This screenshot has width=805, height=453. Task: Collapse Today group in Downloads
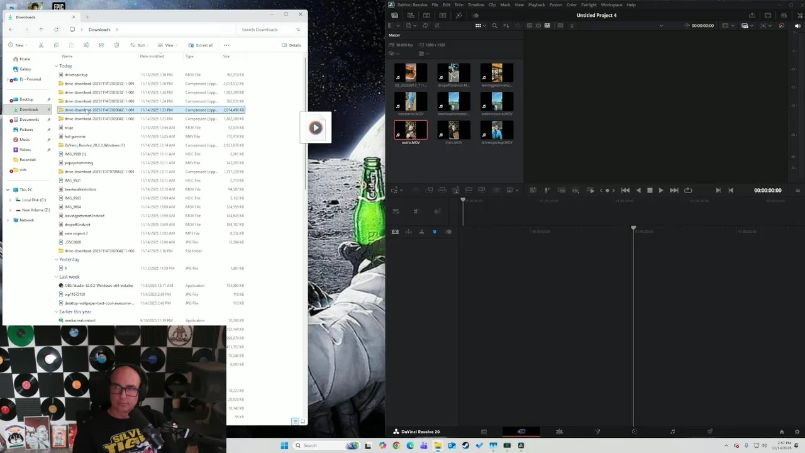[x=56, y=66]
